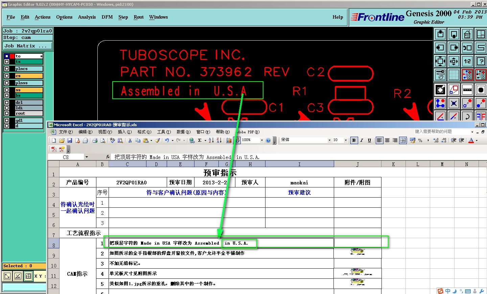Click the font color red A swatch
This screenshot has width=487, height=294.
[x=471, y=140]
